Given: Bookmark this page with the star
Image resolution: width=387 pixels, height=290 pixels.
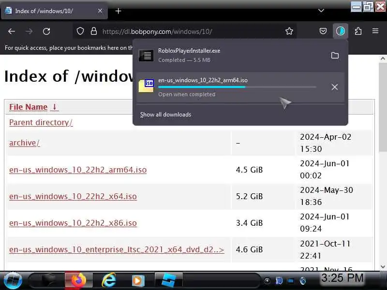Looking at the screenshot, I should tap(289, 31).
